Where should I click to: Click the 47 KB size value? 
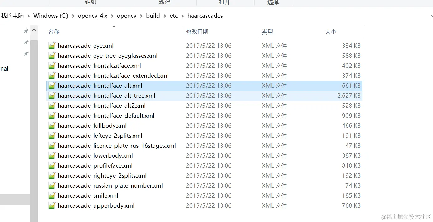click(x=353, y=146)
